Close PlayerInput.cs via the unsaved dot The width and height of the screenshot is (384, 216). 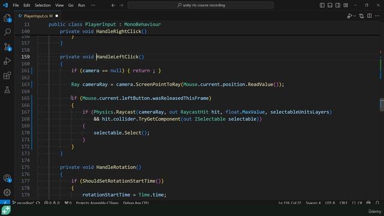(56, 16)
